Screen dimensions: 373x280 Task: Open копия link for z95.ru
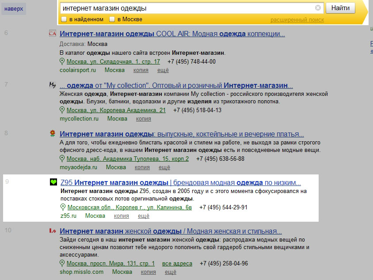tap(122, 216)
